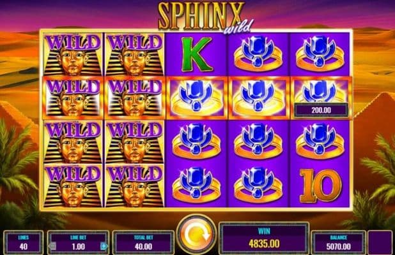Screen dimensions: 395x255
Task: Click the Win 4835.00 display
Action: click(264, 238)
